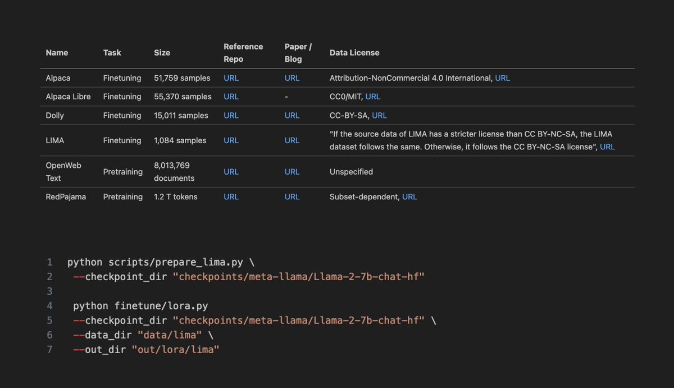
Task: Open RedPajama Subset-dependent license URL
Action: [409, 197]
